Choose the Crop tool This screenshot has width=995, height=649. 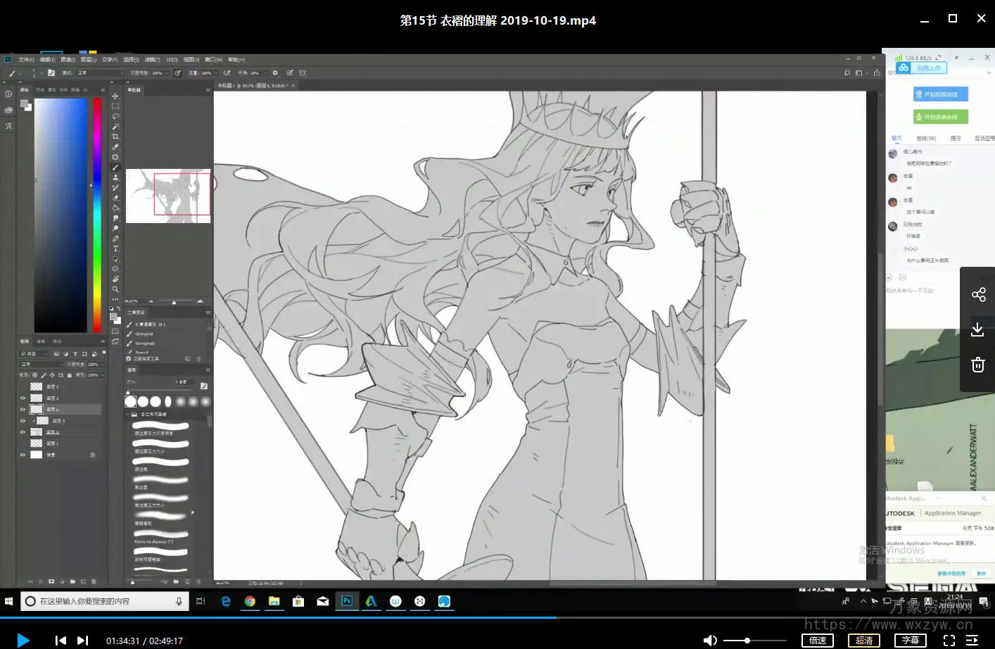pos(115,137)
